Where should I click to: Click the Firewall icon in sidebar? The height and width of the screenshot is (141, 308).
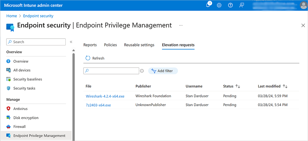pyautogui.click(x=8, y=127)
